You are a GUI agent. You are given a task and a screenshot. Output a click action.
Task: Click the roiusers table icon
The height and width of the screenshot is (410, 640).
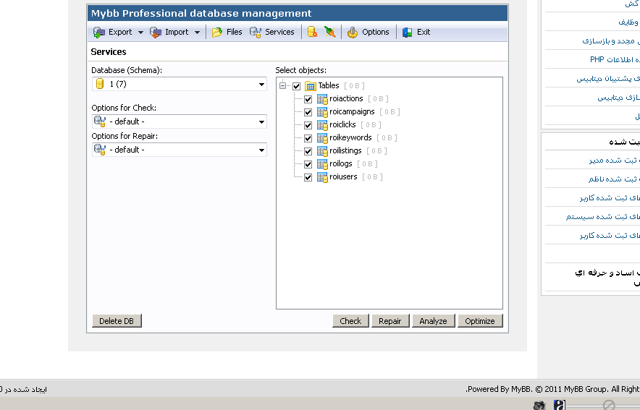322,177
